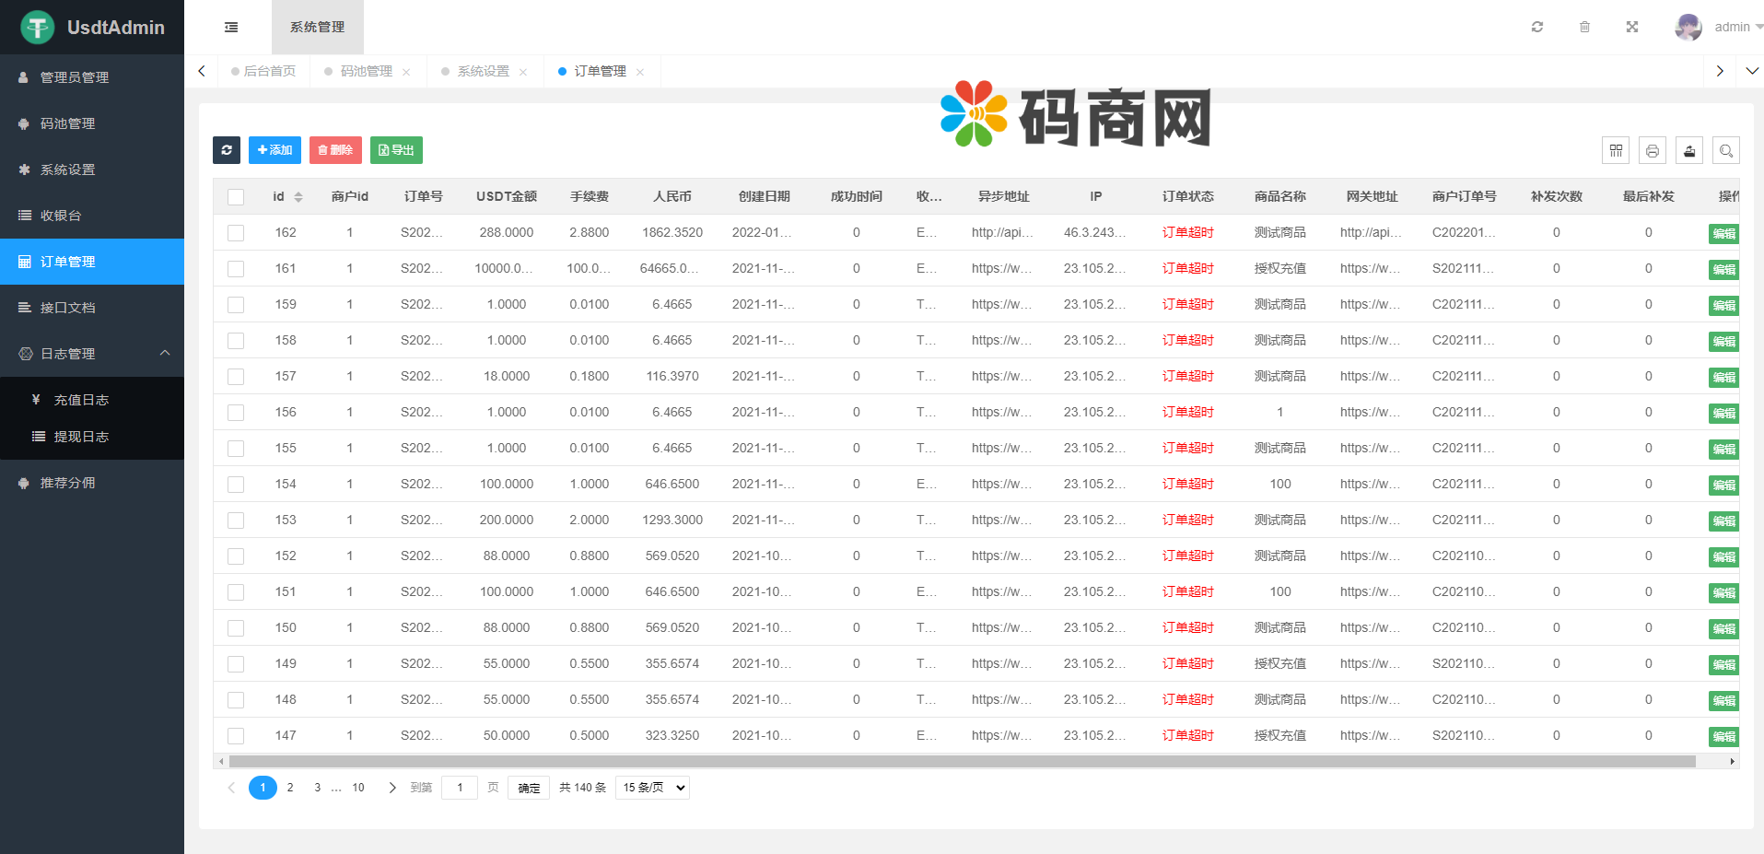The image size is (1764, 854).
Task: Tick the checkbox for row id 157
Action: tap(236, 377)
